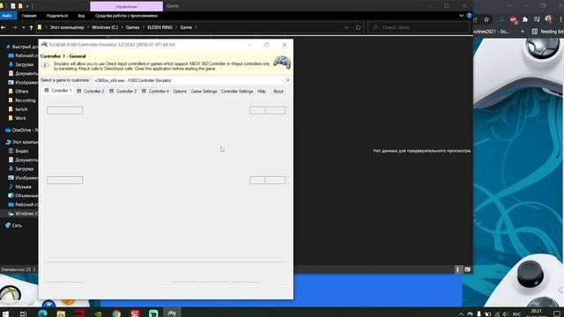Click the 'Game' segment in the address path
The width and height of the screenshot is (564, 317).
click(x=186, y=27)
